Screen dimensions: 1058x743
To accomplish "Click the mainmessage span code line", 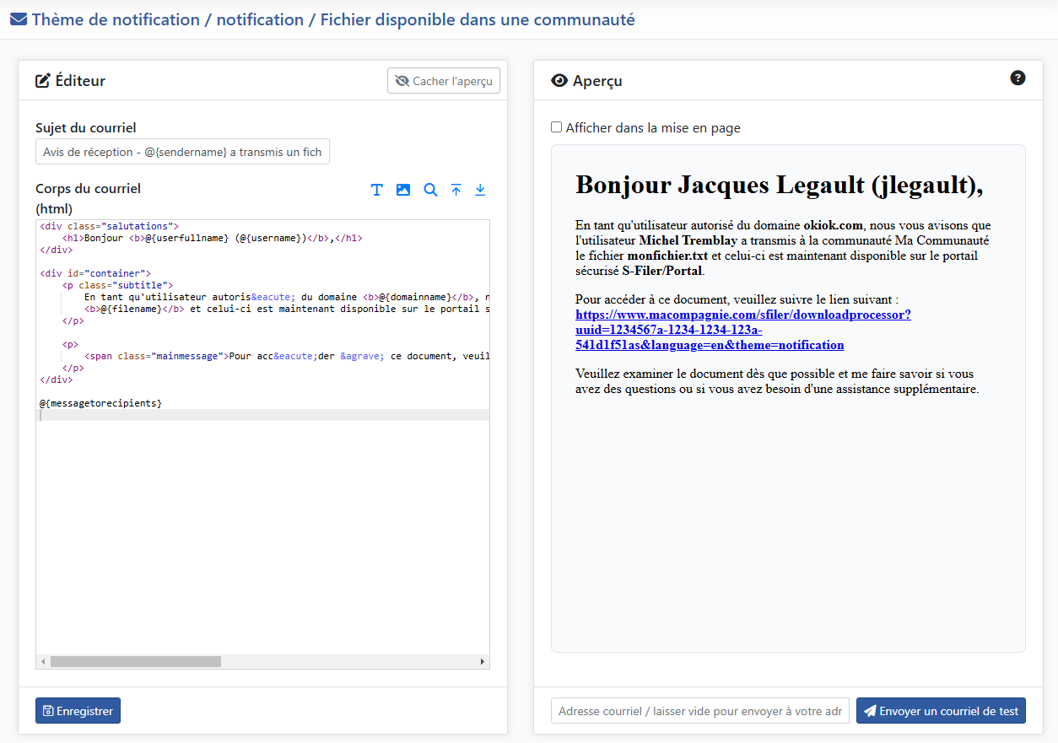I will [x=287, y=356].
